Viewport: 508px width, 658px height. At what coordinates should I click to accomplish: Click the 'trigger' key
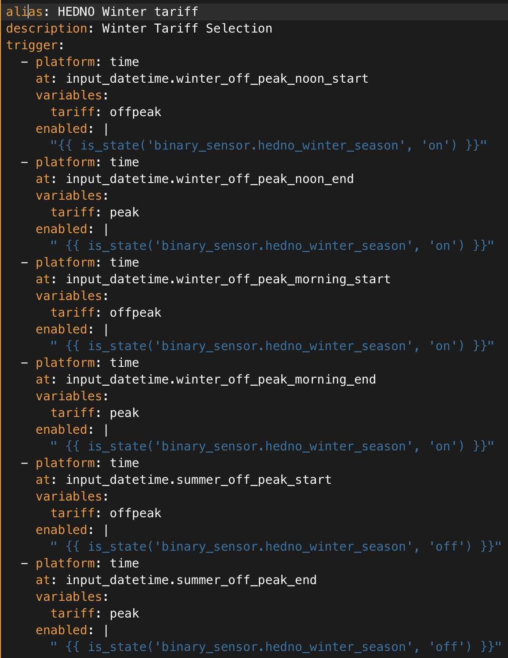32,45
